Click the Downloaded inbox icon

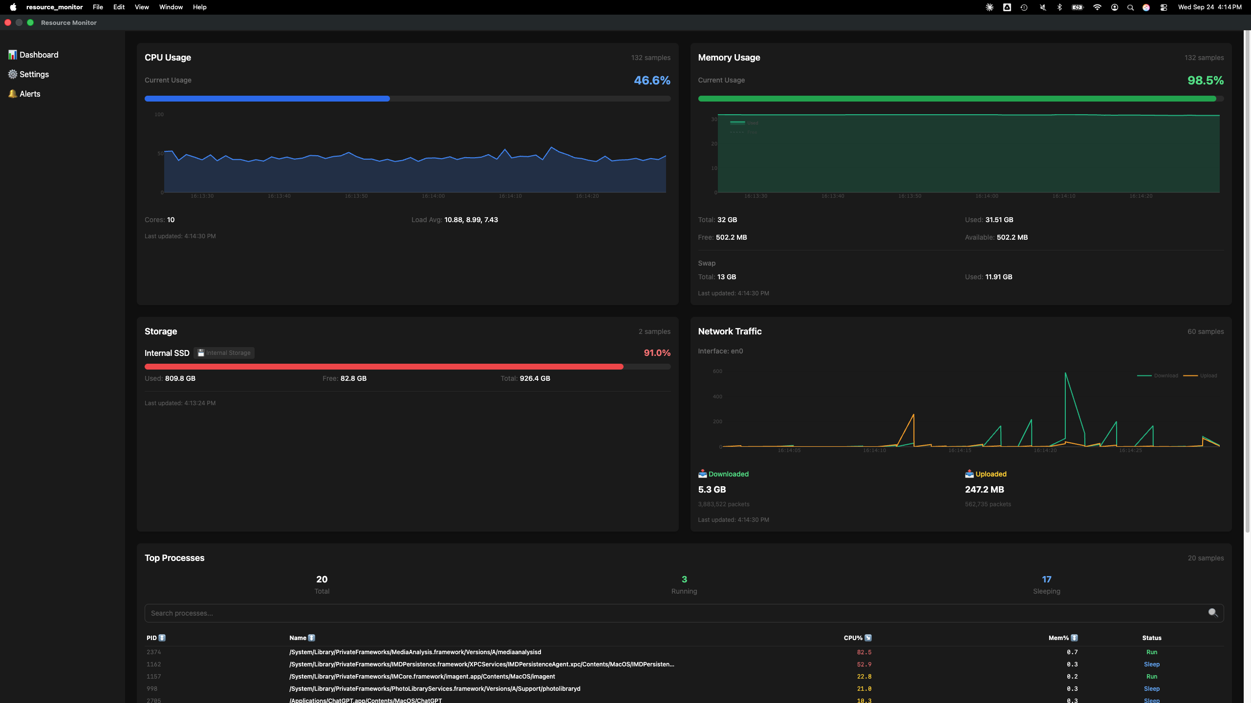(x=702, y=474)
